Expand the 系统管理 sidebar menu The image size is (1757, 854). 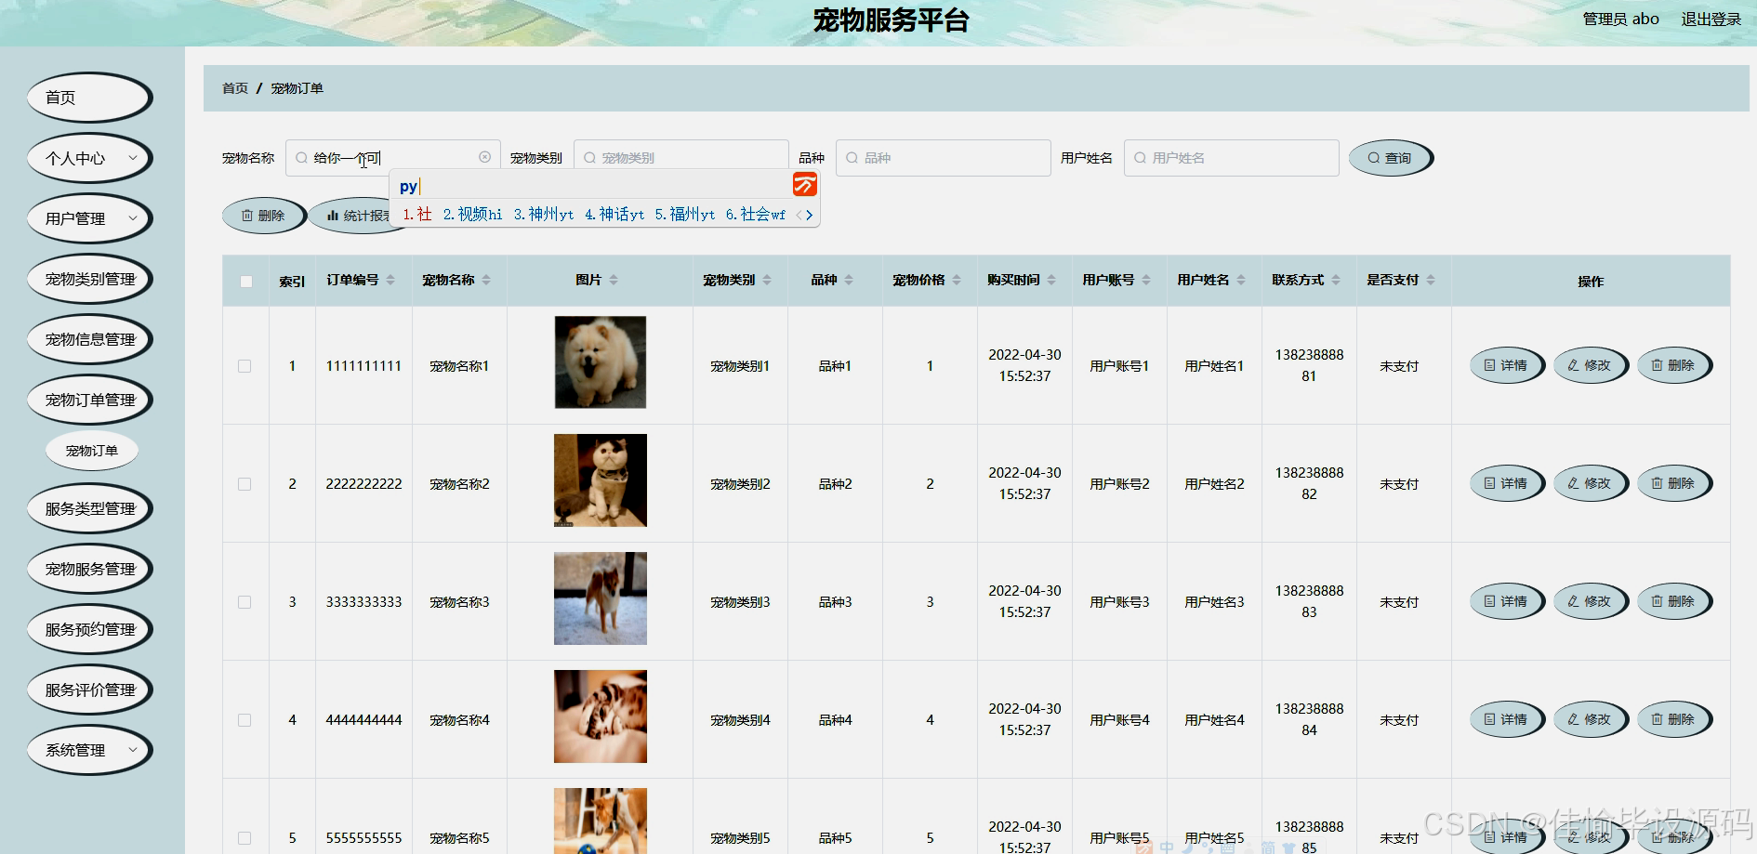click(x=89, y=750)
